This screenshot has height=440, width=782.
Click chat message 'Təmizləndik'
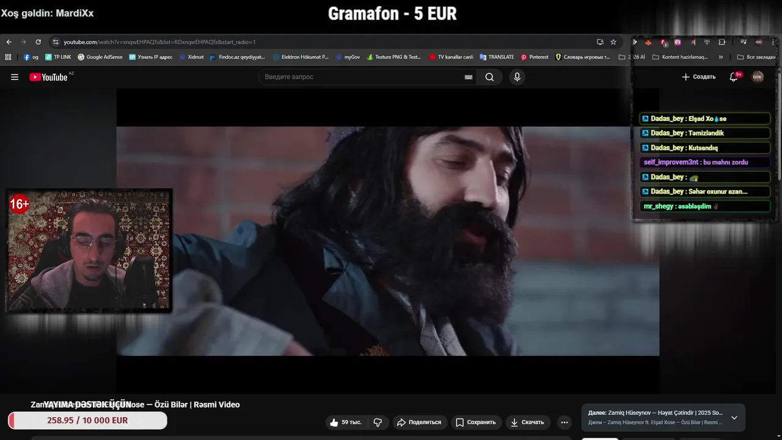point(706,133)
